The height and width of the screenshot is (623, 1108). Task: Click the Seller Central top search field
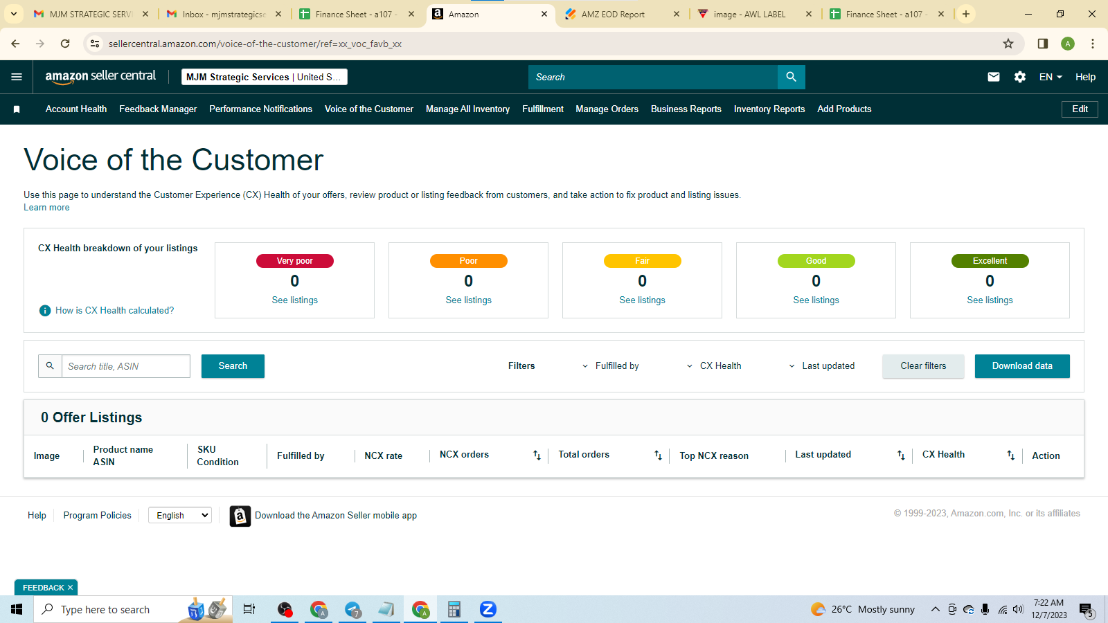point(653,77)
